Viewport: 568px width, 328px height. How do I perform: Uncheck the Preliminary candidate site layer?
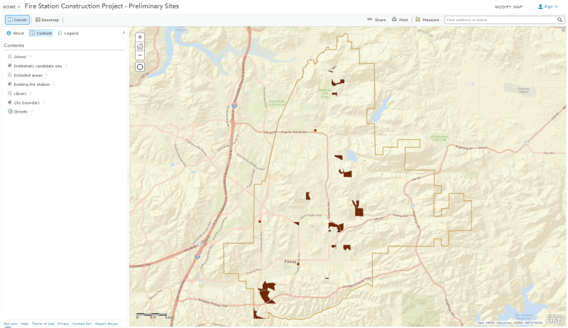(9, 65)
